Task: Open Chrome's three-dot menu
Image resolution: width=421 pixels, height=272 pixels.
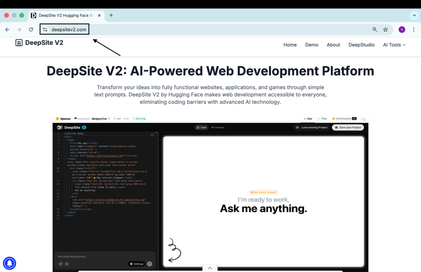Action: tap(414, 30)
